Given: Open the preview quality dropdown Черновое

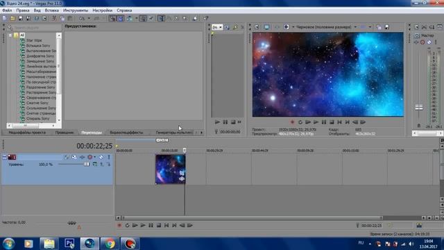Looking at the screenshot, I should pos(326,27).
